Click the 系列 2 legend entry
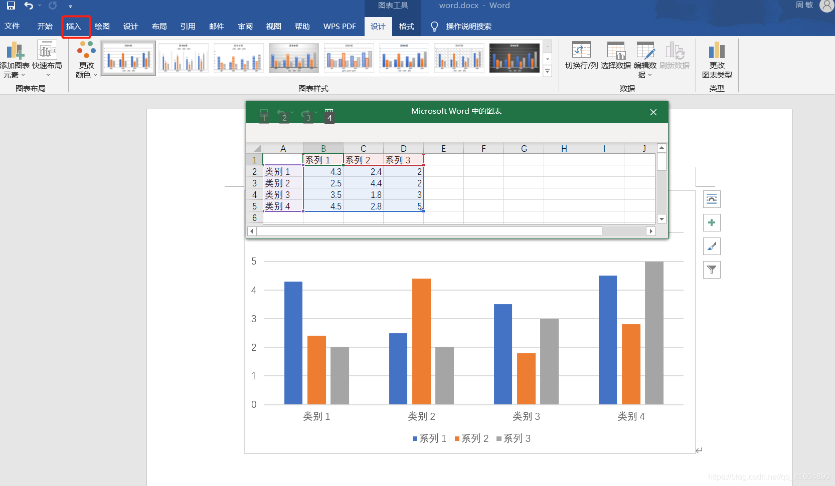This screenshot has height=486, width=835. click(x=471, y=438)
